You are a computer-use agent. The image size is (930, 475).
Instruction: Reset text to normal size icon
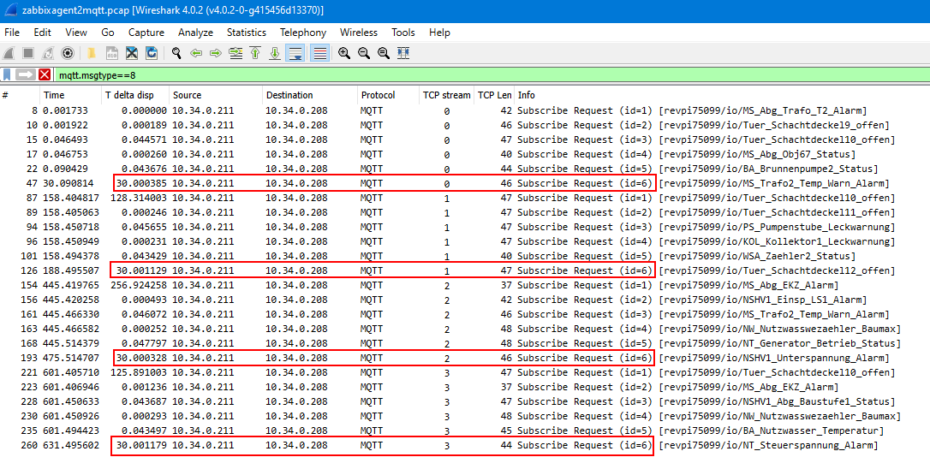384,53
